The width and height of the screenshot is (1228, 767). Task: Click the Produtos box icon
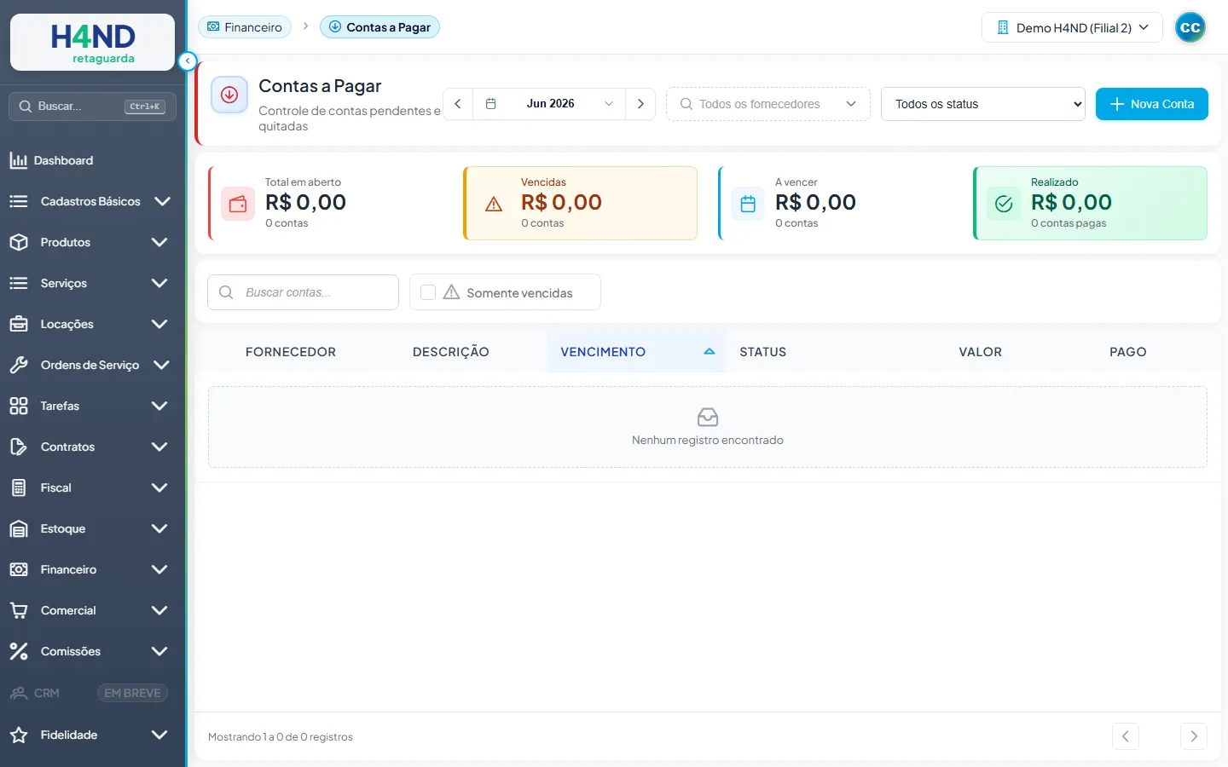pos(18,242)
